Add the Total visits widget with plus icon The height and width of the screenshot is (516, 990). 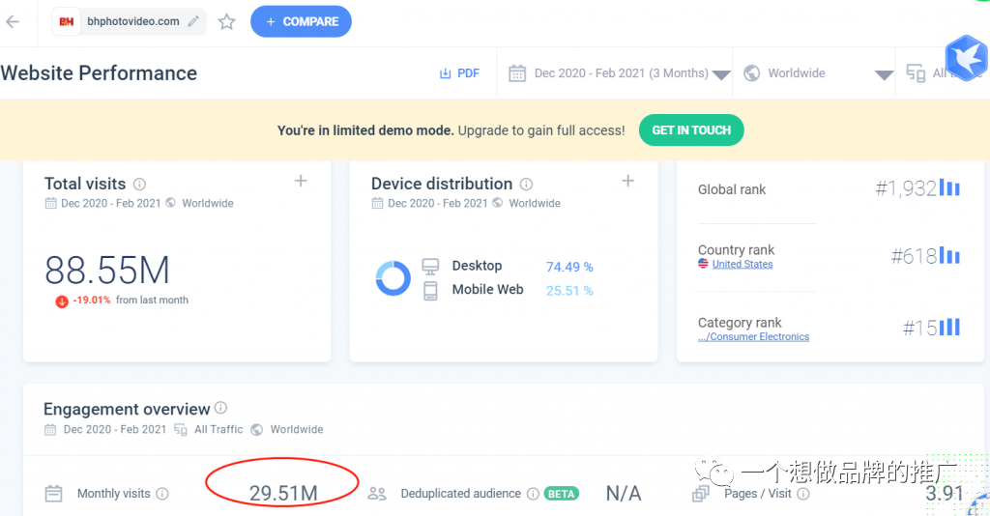(301, 181)
